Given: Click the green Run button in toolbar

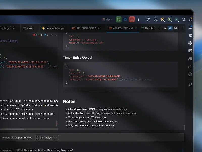Looking at the screenshot, I should click(x=119, y=20).
